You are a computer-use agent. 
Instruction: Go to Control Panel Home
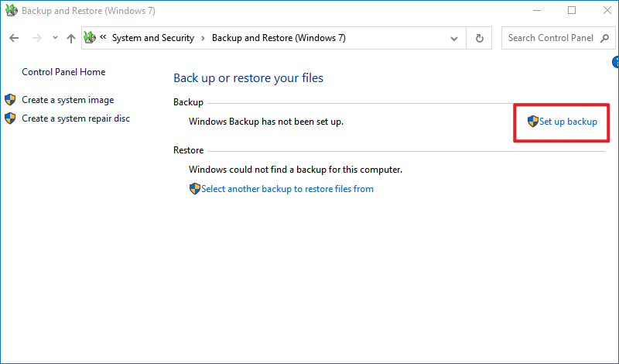[63, 72]
